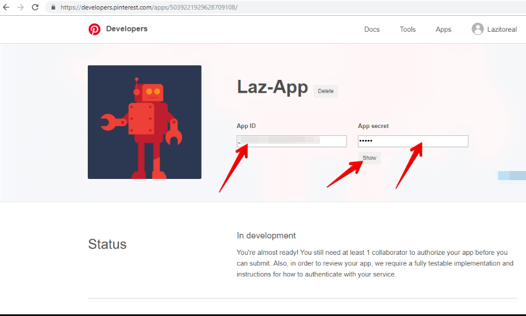This screenshot has width=526, height=316.
Task: Reload the page with the refresh icon
Action: 35,7
